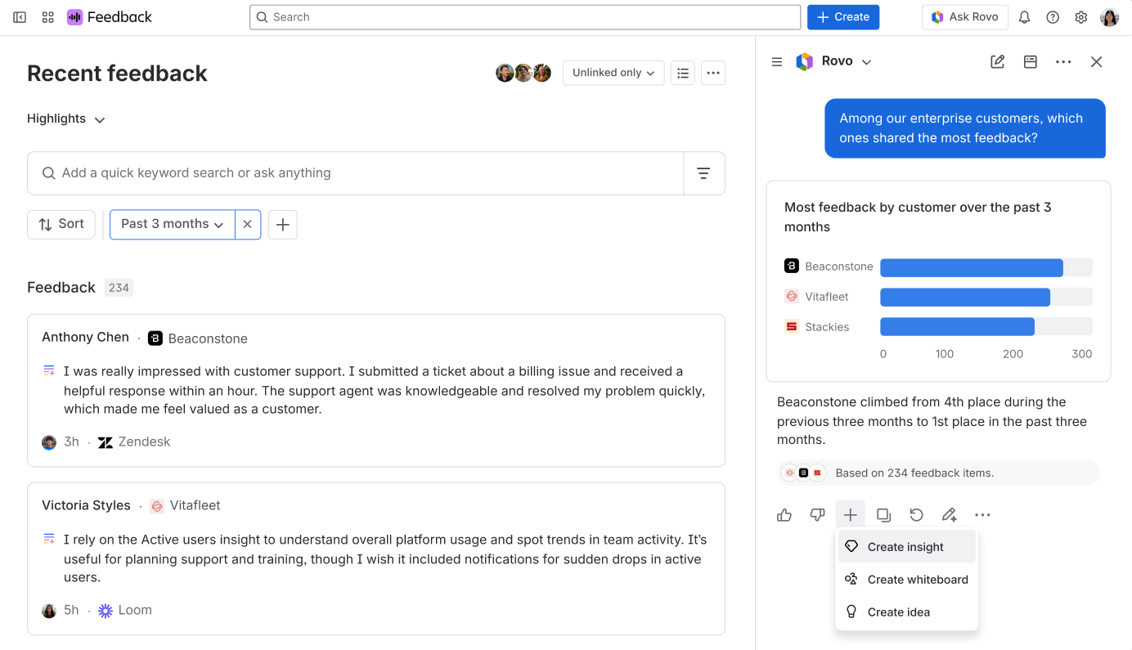The height and width of the screenshot is (650, 1132).
Task: Click the plus icon under the Rovo response
Action: click(851, 515)
